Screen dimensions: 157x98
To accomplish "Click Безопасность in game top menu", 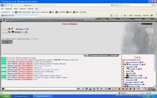I will pyautogui.click(x=125, y=19).
